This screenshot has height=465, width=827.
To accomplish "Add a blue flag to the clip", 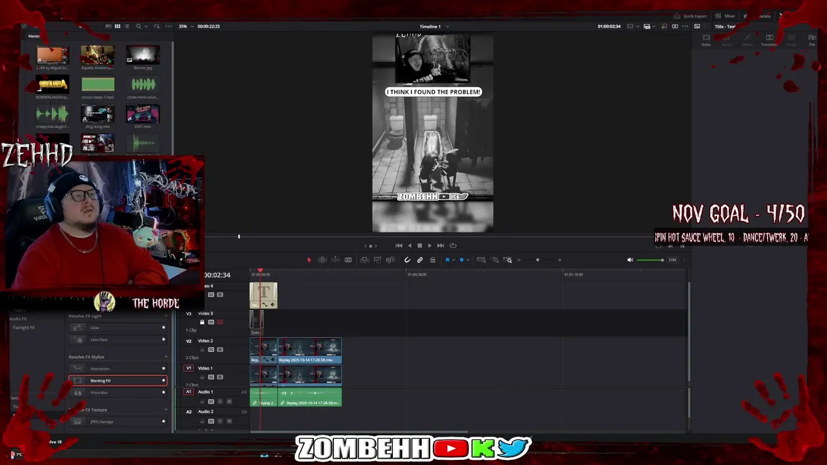I will pyautogui.click(x=447, y=260).
